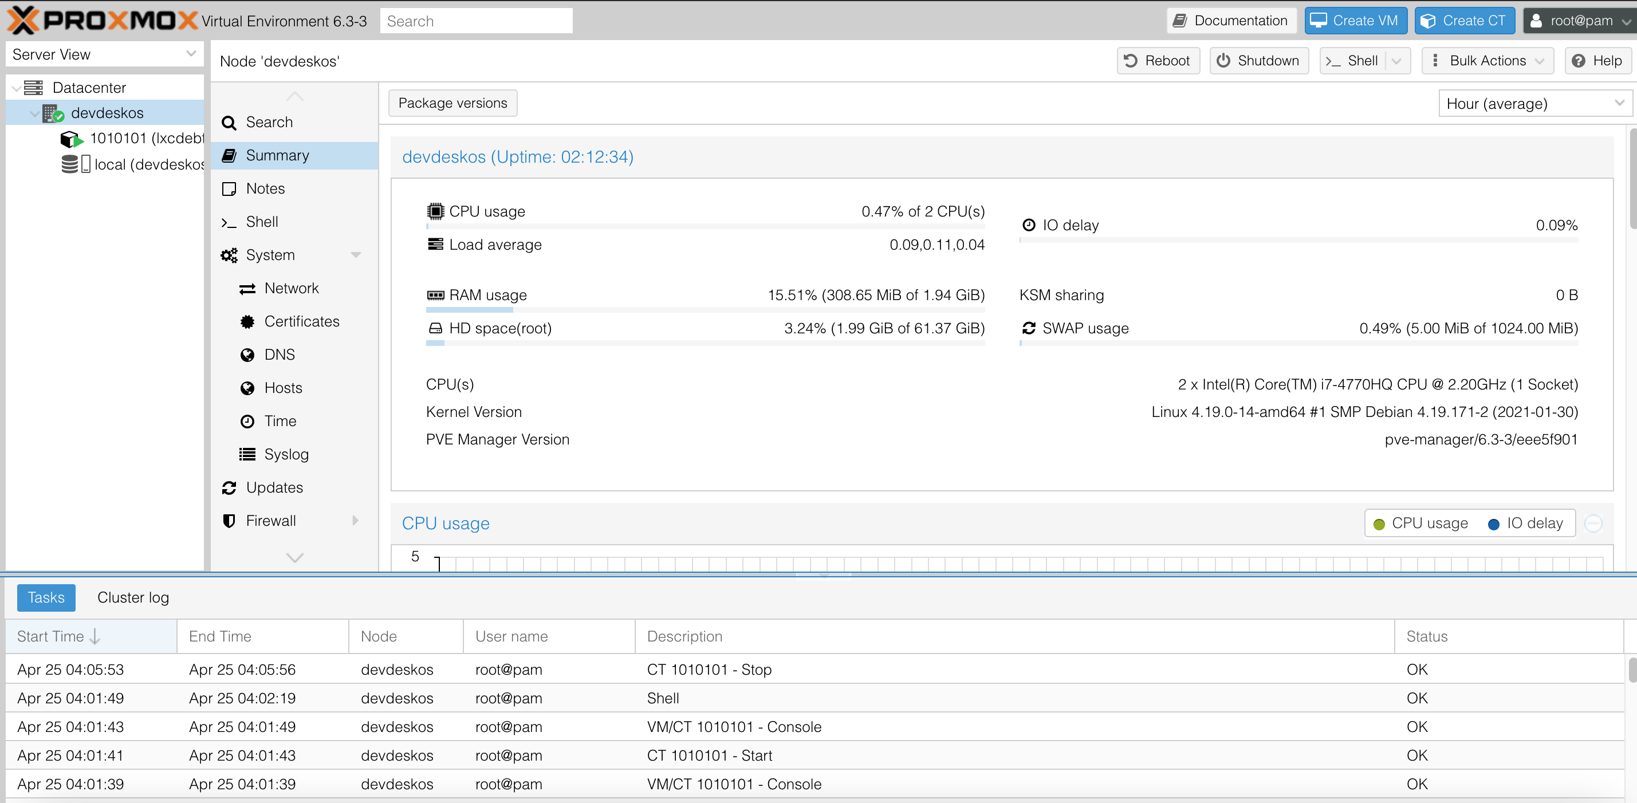Open the root@pam user menu
The width and height of the screenshot is (1637, 803).
click(x=1579, y=21)
